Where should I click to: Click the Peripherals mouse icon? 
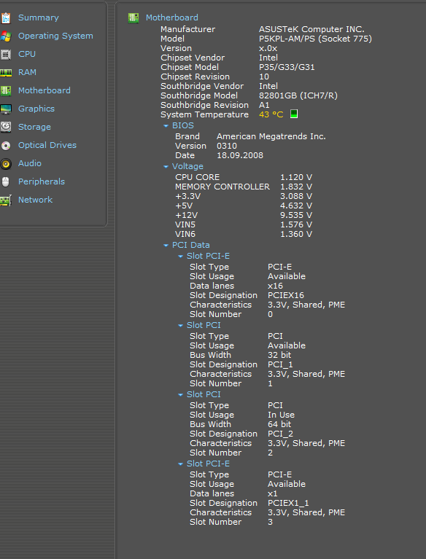[6, 181]
